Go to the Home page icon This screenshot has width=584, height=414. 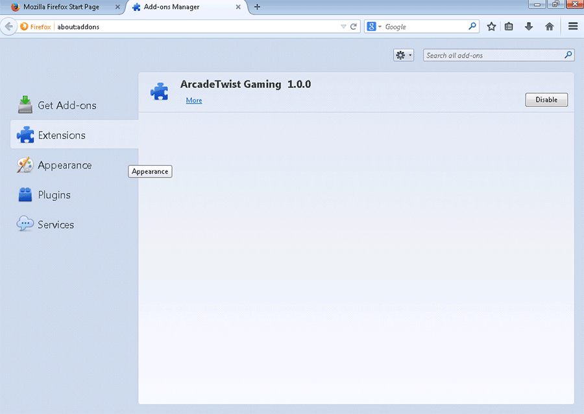[x=550, y=27]
